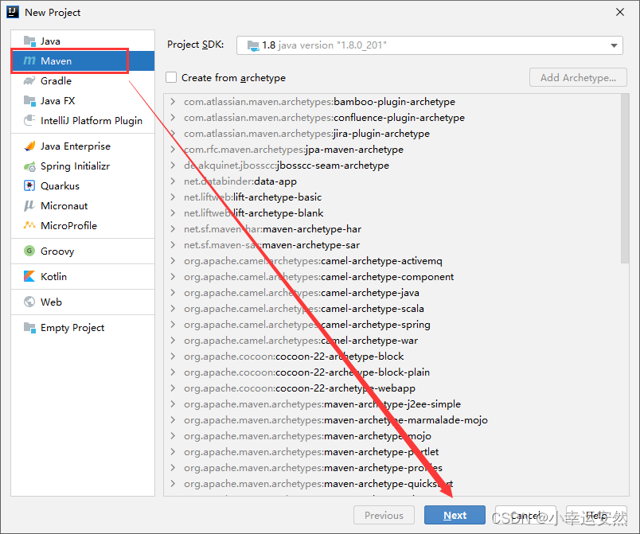Select jbosscc-seam-archetype row

[x=392, y=166]
